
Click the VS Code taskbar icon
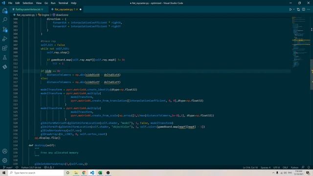(x=92, y=173)
